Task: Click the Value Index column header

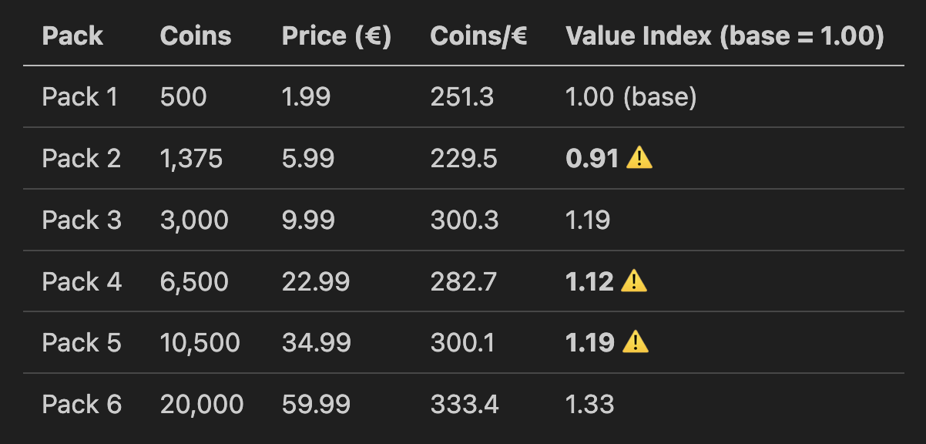Action: pyautogui.click(x=724, y=35)
